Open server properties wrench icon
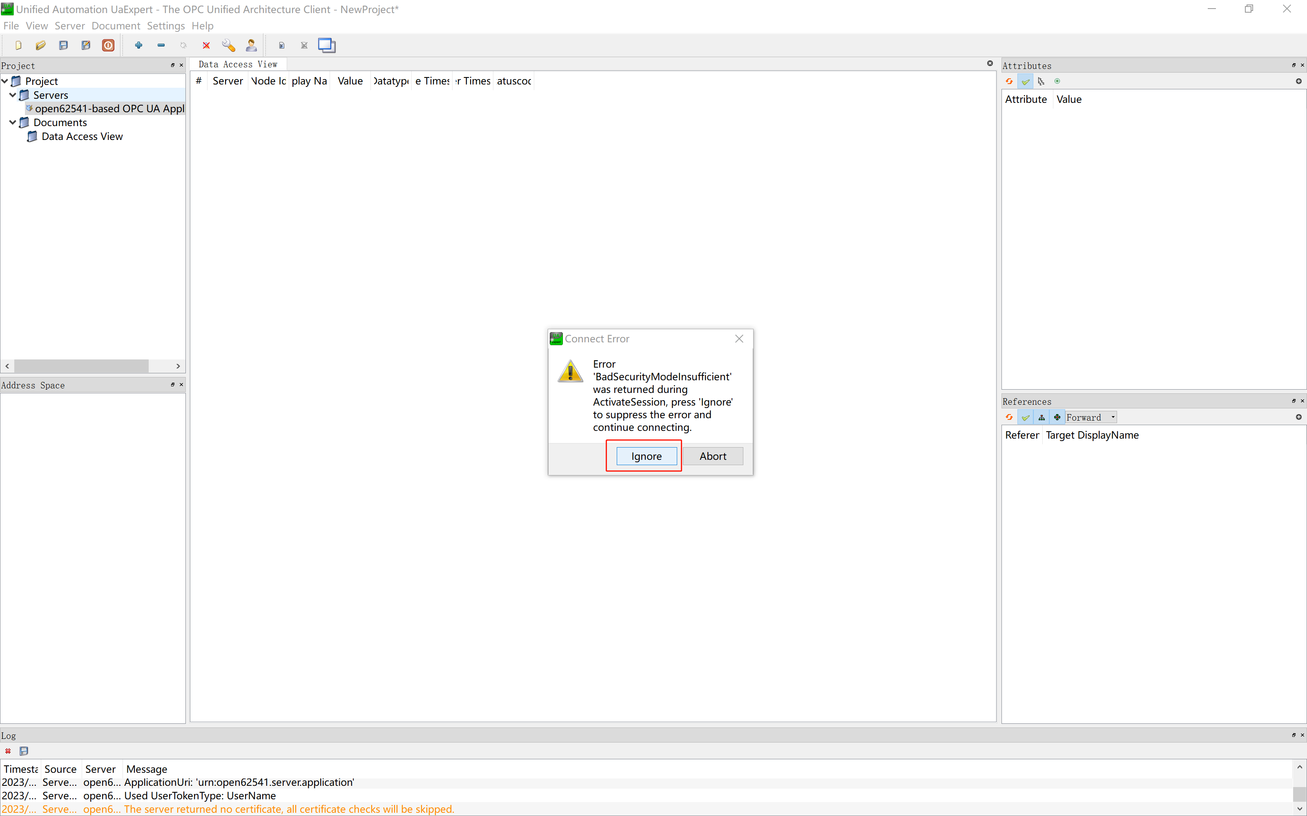 228,45
